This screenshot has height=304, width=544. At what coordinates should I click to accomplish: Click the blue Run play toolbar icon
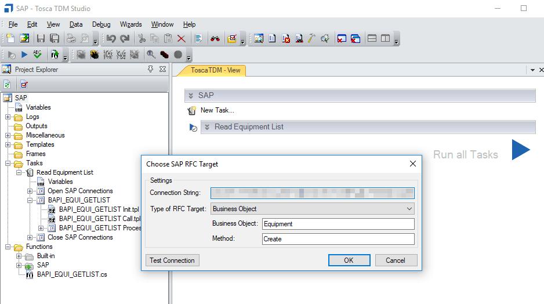click(24, 55)
